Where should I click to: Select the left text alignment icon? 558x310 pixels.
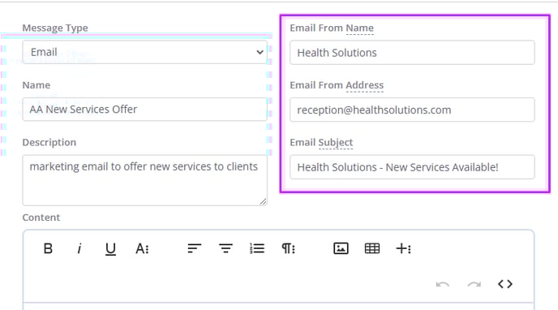(x=195, y=248)
